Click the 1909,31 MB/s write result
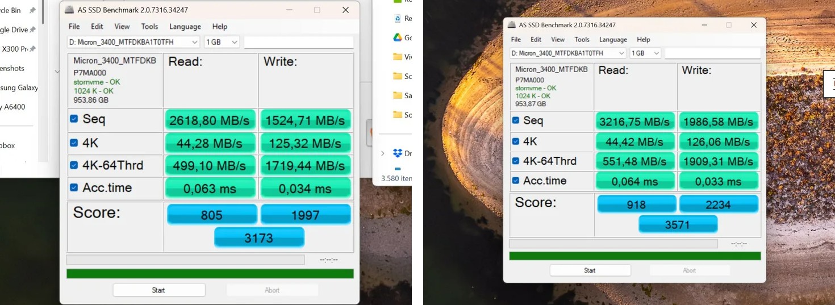835x305 pixels. click(719, 161)
